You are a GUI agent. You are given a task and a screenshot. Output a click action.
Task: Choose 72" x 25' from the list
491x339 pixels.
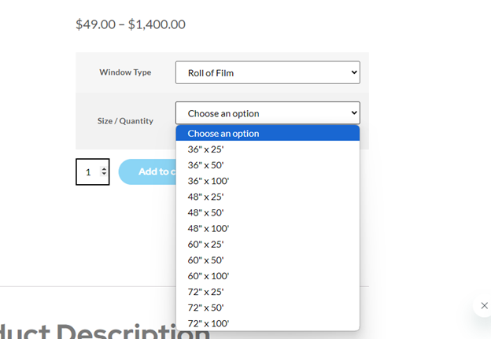[x=268, y=292]
